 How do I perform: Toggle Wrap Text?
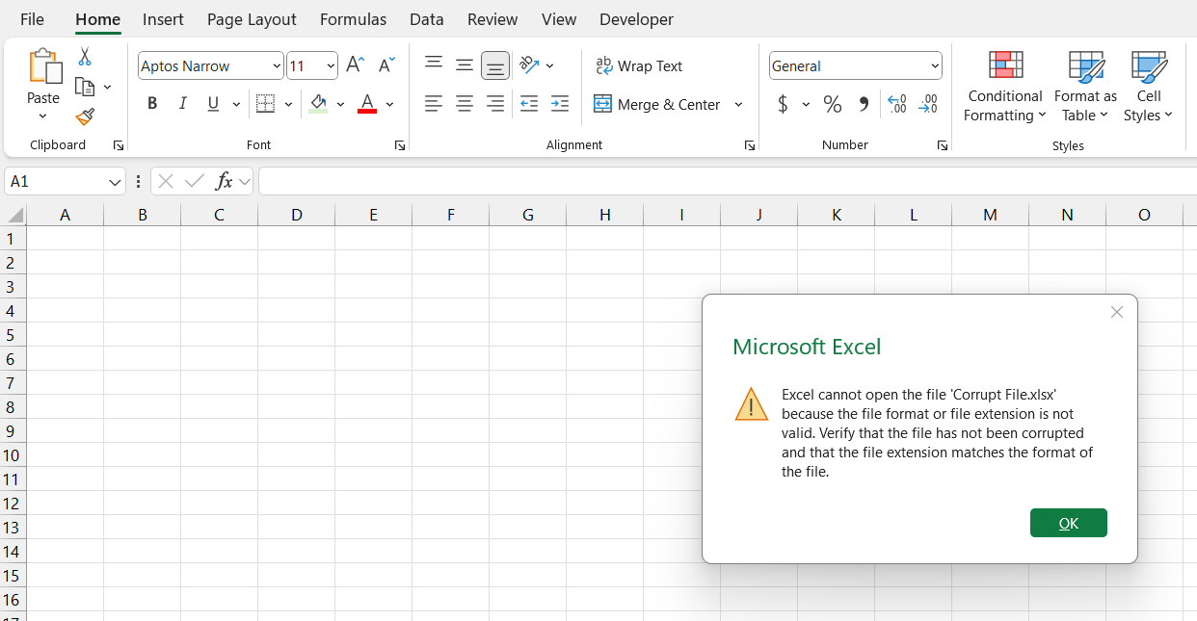pyautogui.click(x=639, y=65)
